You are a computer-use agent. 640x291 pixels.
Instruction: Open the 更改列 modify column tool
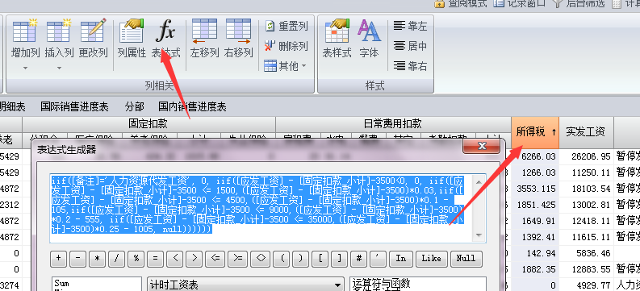click(x=93, y=39)
